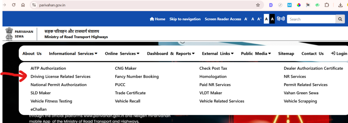Select Dealer Authorization Certificate

tap(313, 68)
